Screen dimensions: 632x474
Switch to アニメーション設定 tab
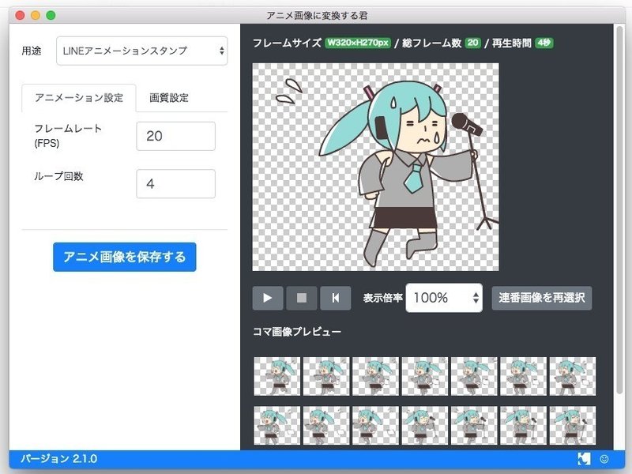[78, 97]
